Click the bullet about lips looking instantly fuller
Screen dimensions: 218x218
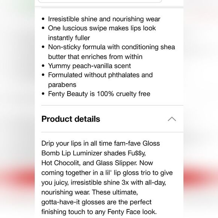(x=102, y=33)
